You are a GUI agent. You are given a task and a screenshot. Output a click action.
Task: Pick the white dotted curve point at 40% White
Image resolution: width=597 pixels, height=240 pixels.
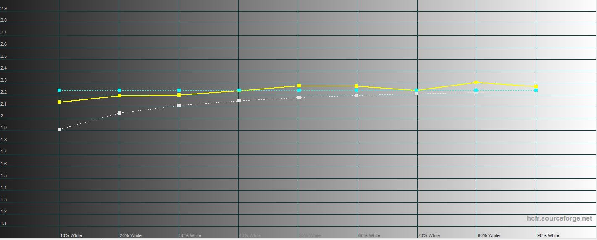239,101
